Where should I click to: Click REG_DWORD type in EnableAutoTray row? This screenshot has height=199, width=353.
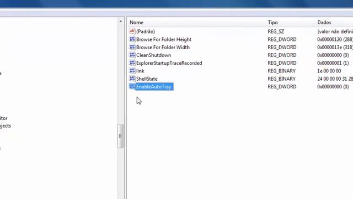tap(282, 87)
